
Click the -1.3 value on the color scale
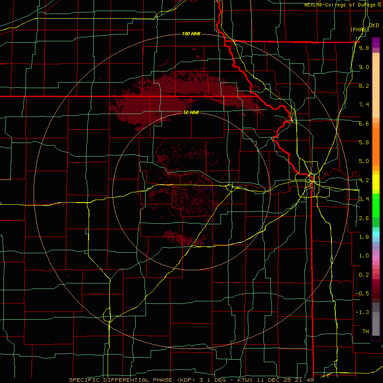pyautogui.click(x=362, y=312)
